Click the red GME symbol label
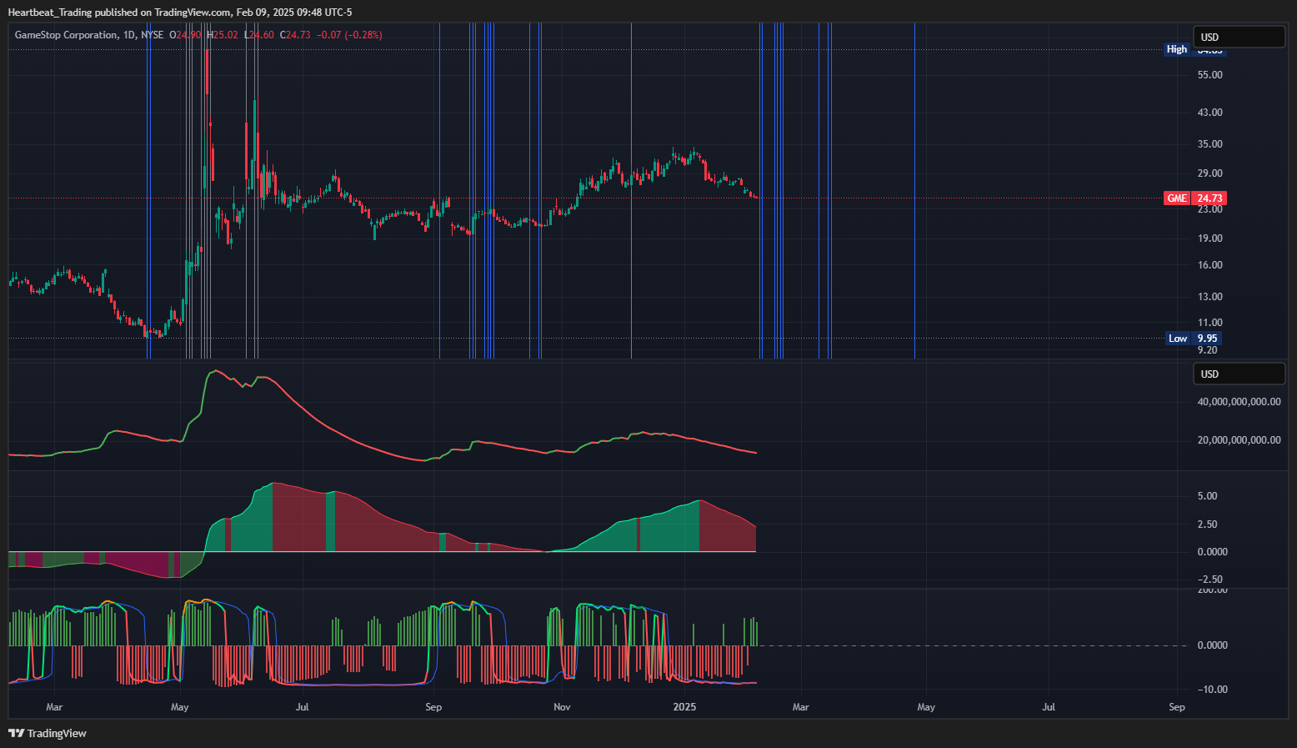Image resolution: width=1297 pixels, height=748 pixels. click(1177, 198)
